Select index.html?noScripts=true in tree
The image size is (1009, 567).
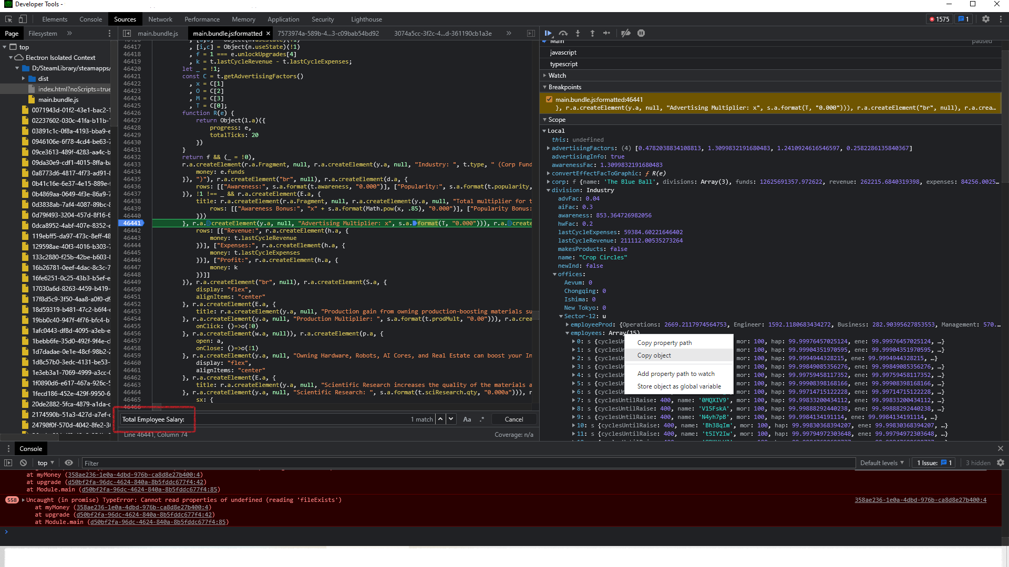[74, 89]
